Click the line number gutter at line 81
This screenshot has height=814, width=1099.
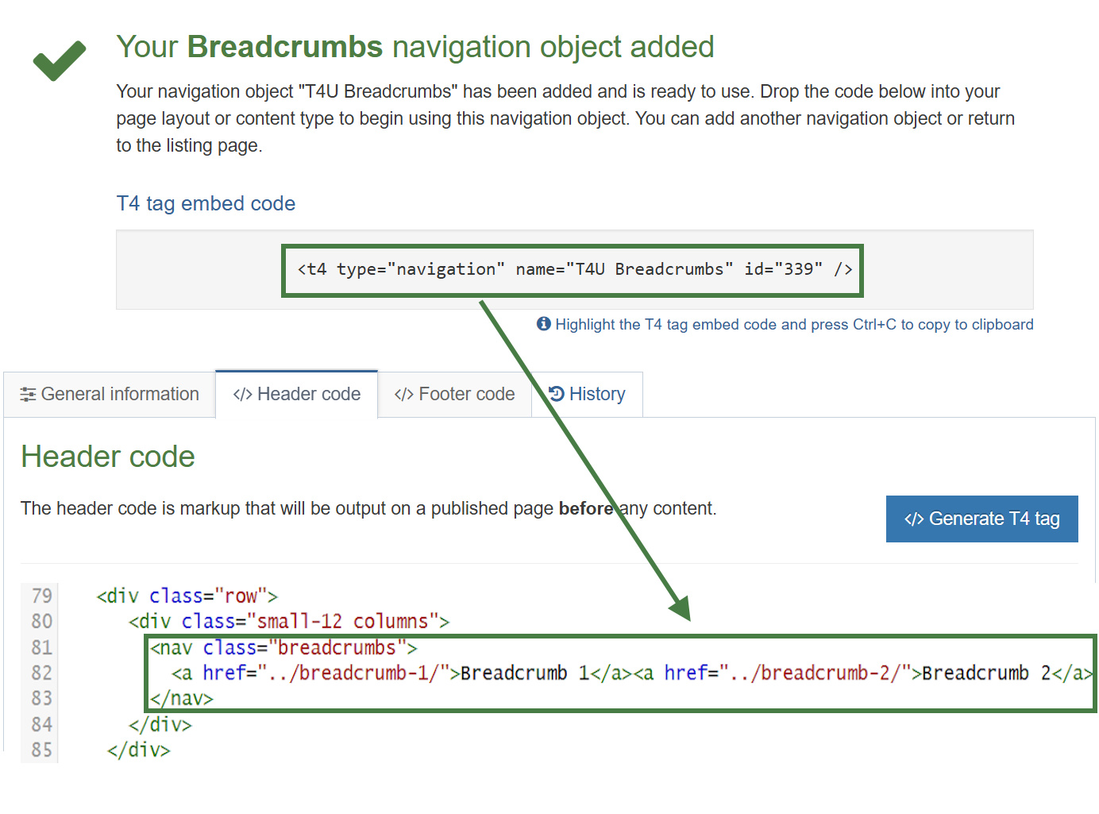click(x=40, y=647)
